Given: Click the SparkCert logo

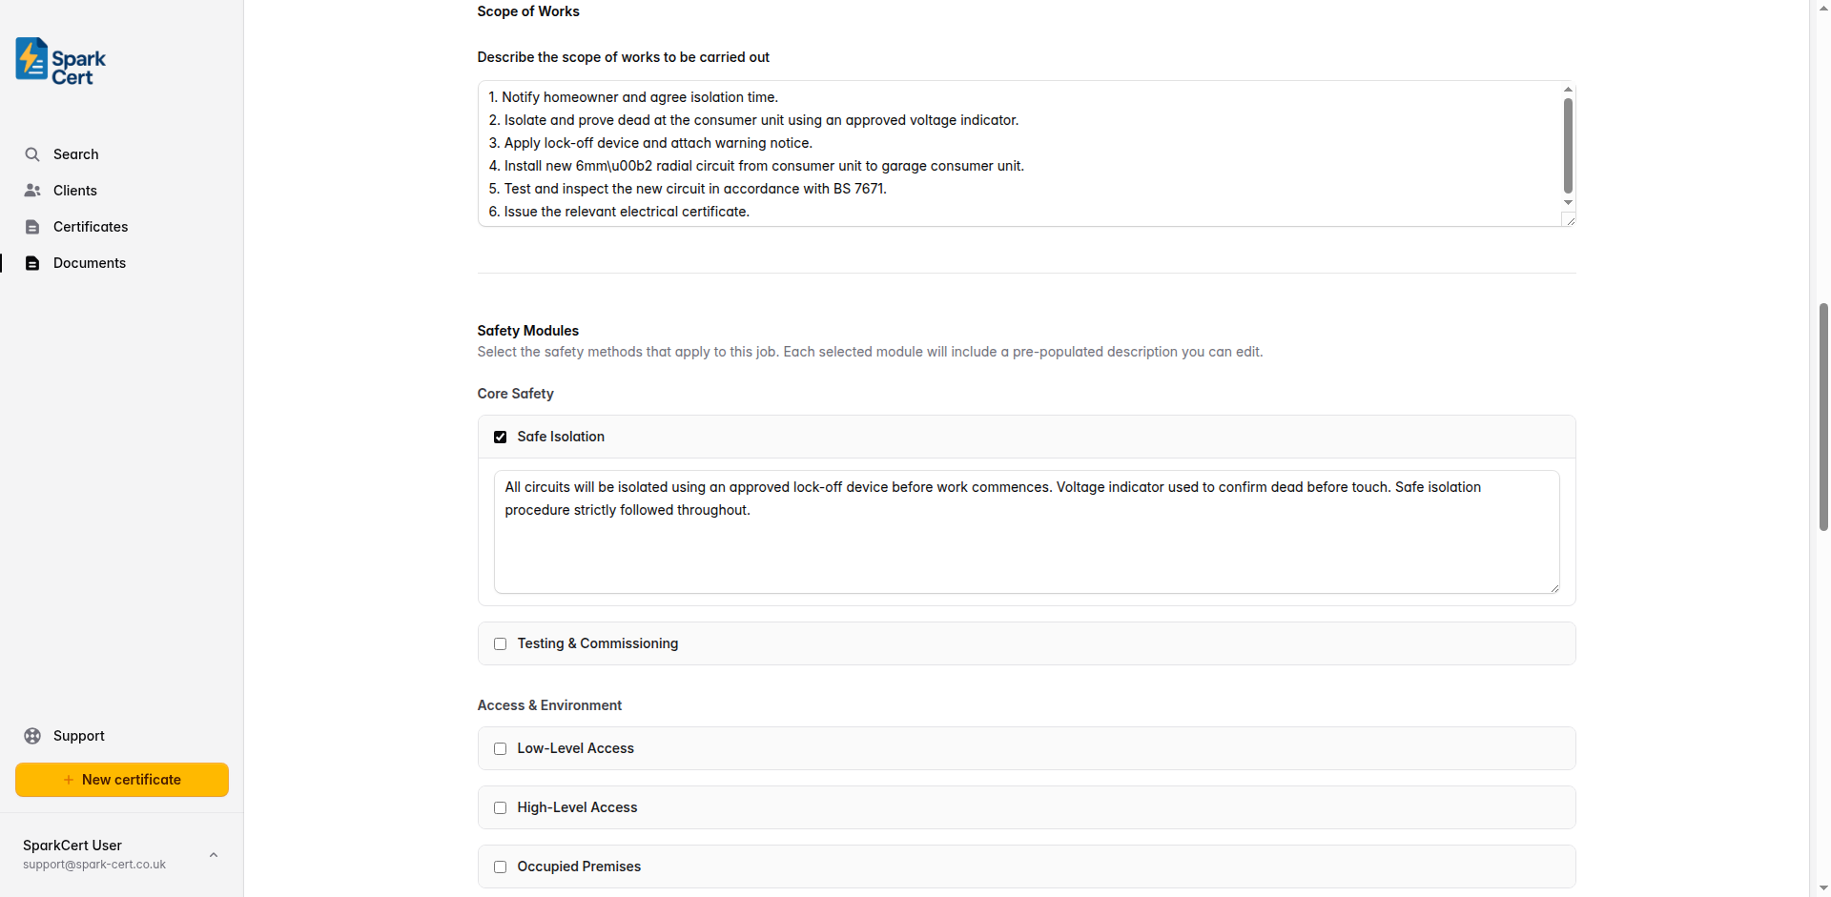Looking at the screenshot, I should (59, 60).
